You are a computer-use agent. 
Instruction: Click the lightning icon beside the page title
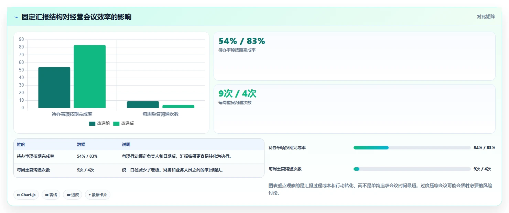coord(16,17)
